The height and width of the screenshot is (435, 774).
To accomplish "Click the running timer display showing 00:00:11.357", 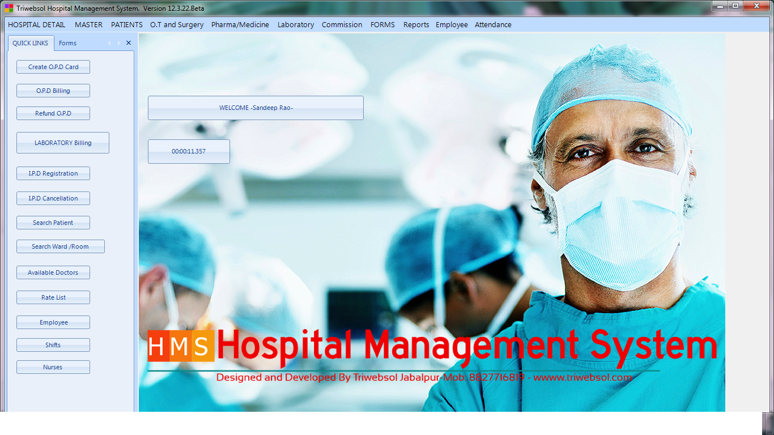I will tap(189, 151).
